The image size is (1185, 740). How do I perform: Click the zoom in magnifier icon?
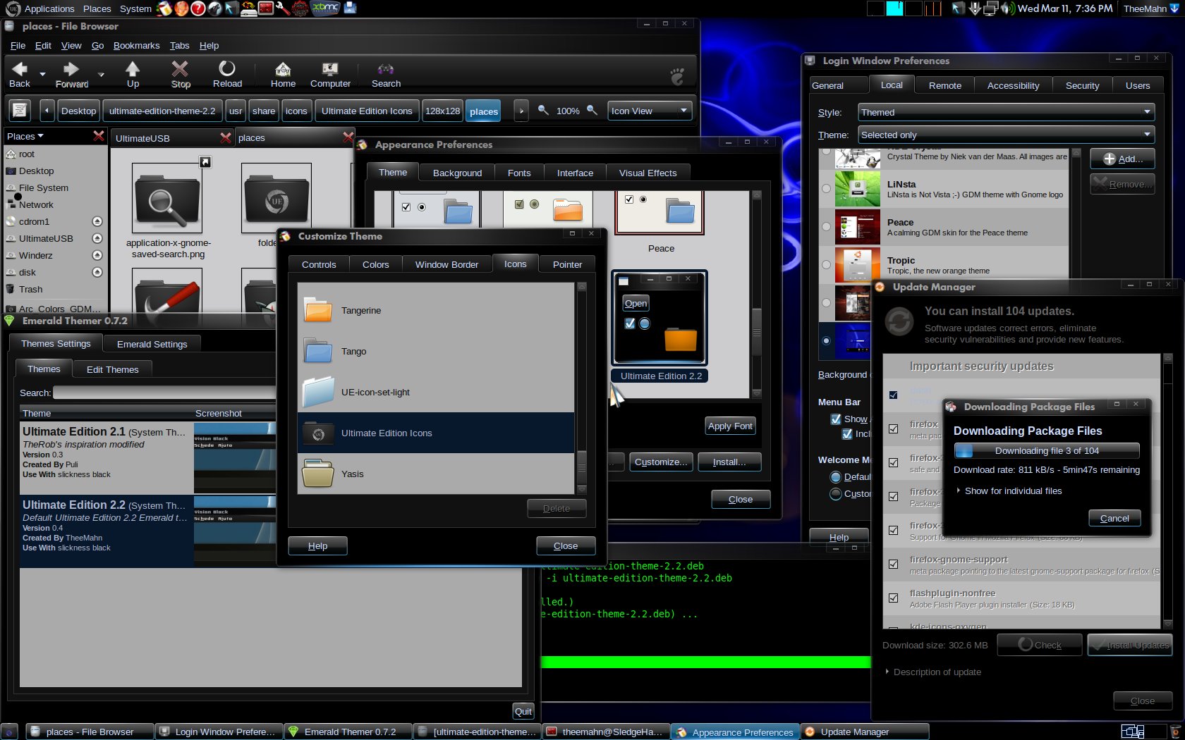[x=592, y=111]
